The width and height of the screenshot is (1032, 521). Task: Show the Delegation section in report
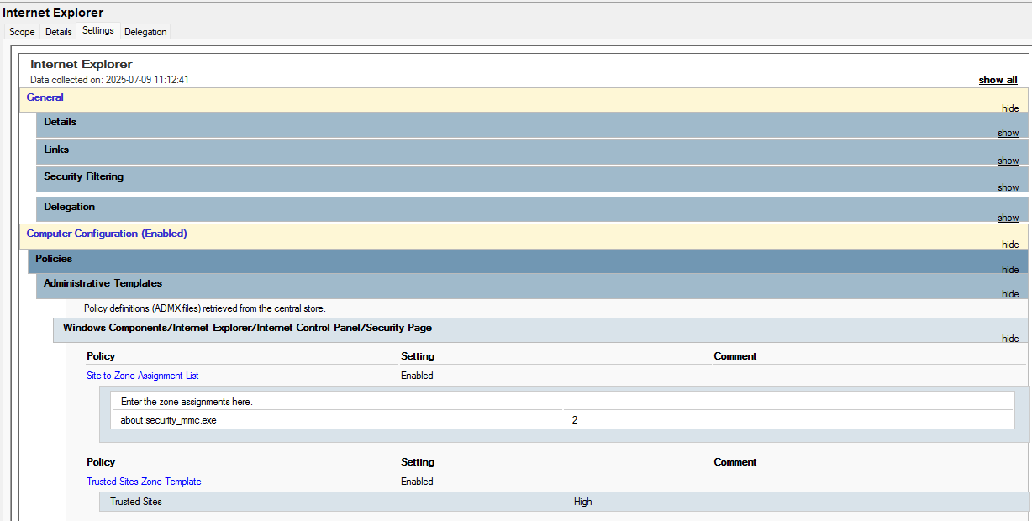click(1008, 218)
